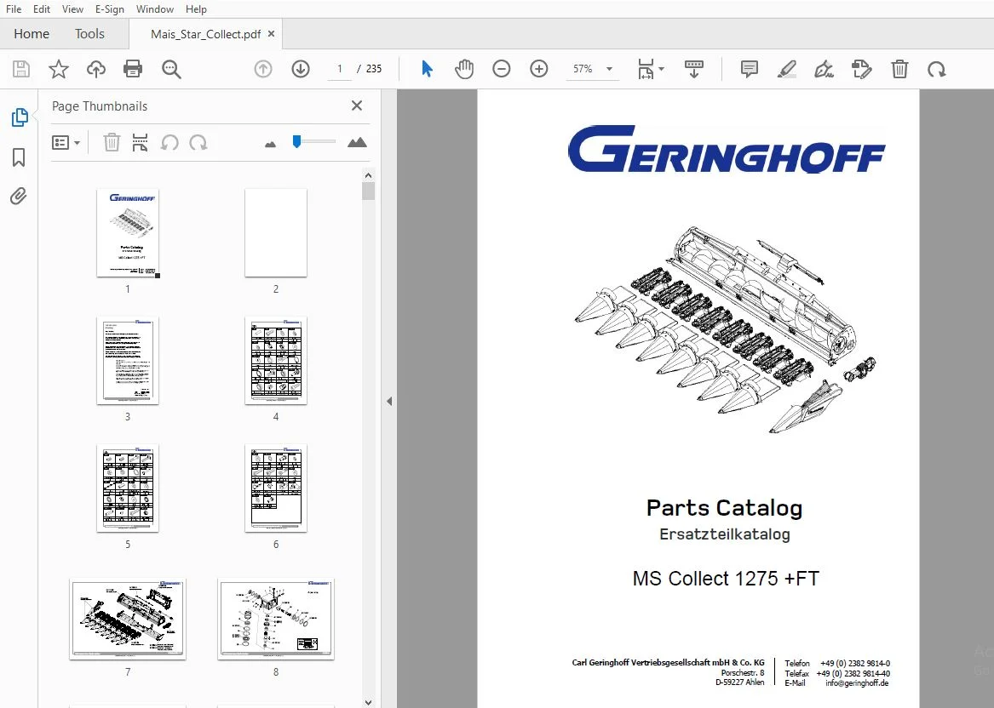
Task: Print the document
Action: click(x=133, y=68)
